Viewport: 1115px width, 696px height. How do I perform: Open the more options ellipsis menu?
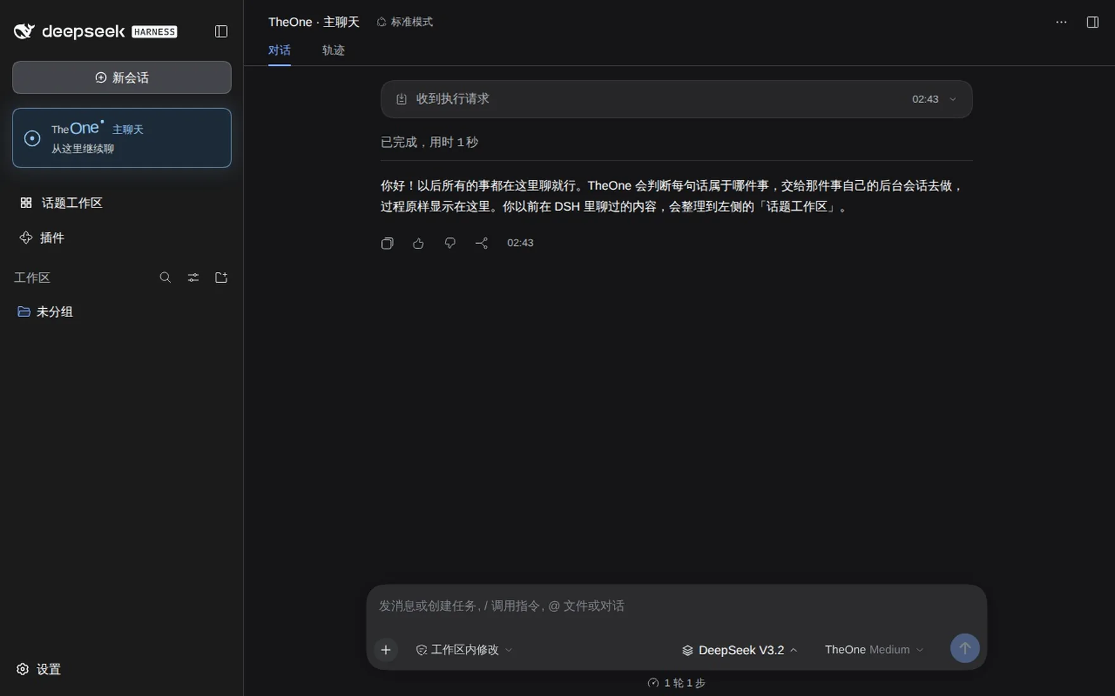(x=1061, y=22)
